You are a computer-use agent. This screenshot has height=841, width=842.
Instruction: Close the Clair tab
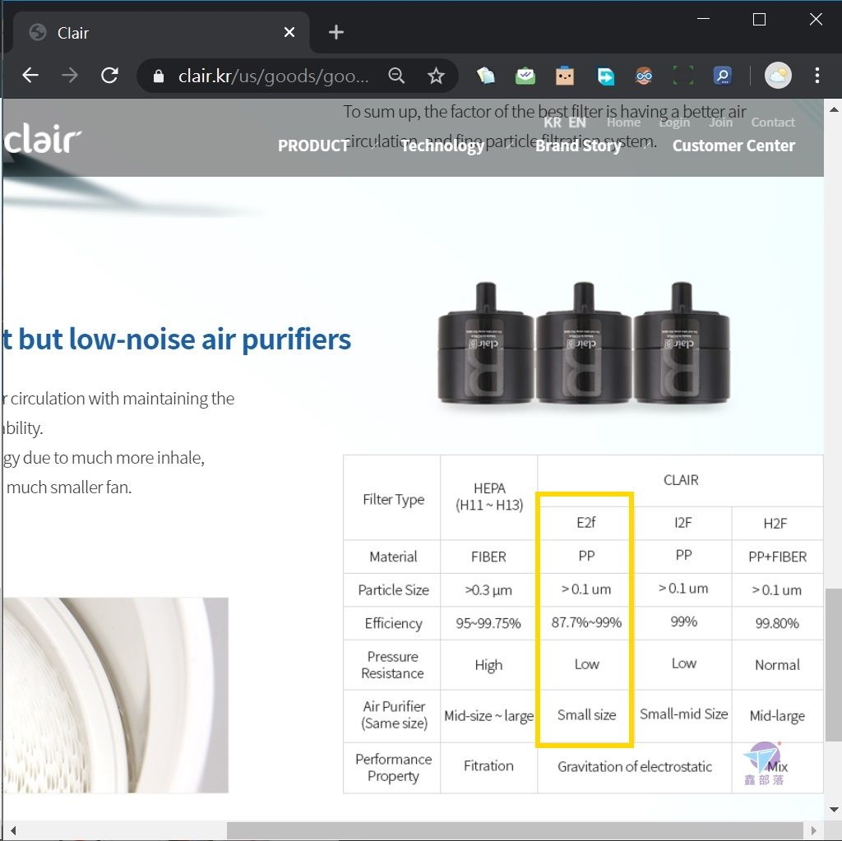point(289,32)
